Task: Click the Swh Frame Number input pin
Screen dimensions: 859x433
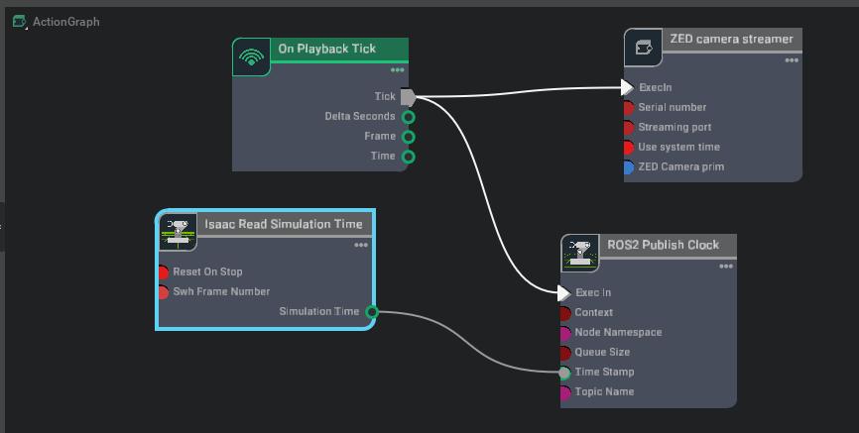Action: 164,292
